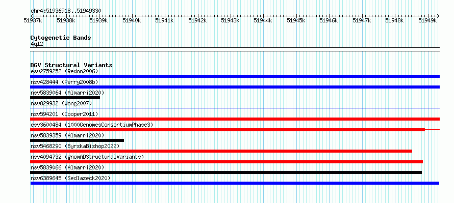Select the 4q12 band label
Screen dimensions: 454x203
tap(37, 44)
